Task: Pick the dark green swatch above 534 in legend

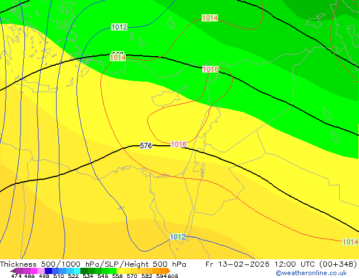Action: point(84,271)
